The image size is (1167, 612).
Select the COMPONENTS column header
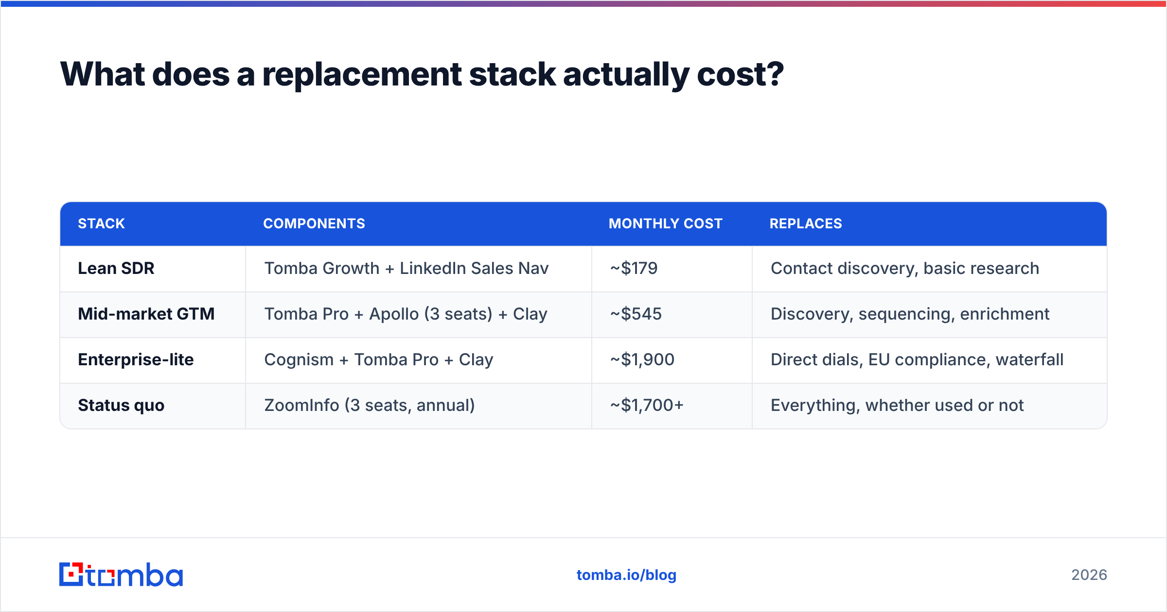tap(314, 223)
